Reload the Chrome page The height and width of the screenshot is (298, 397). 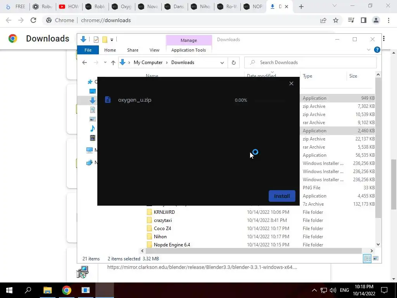click(x=33, y=20)
